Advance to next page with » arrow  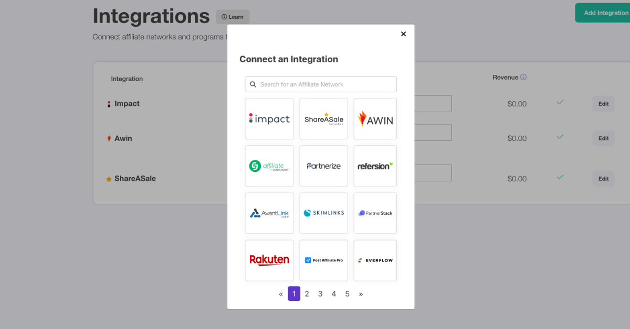(361, 294)
